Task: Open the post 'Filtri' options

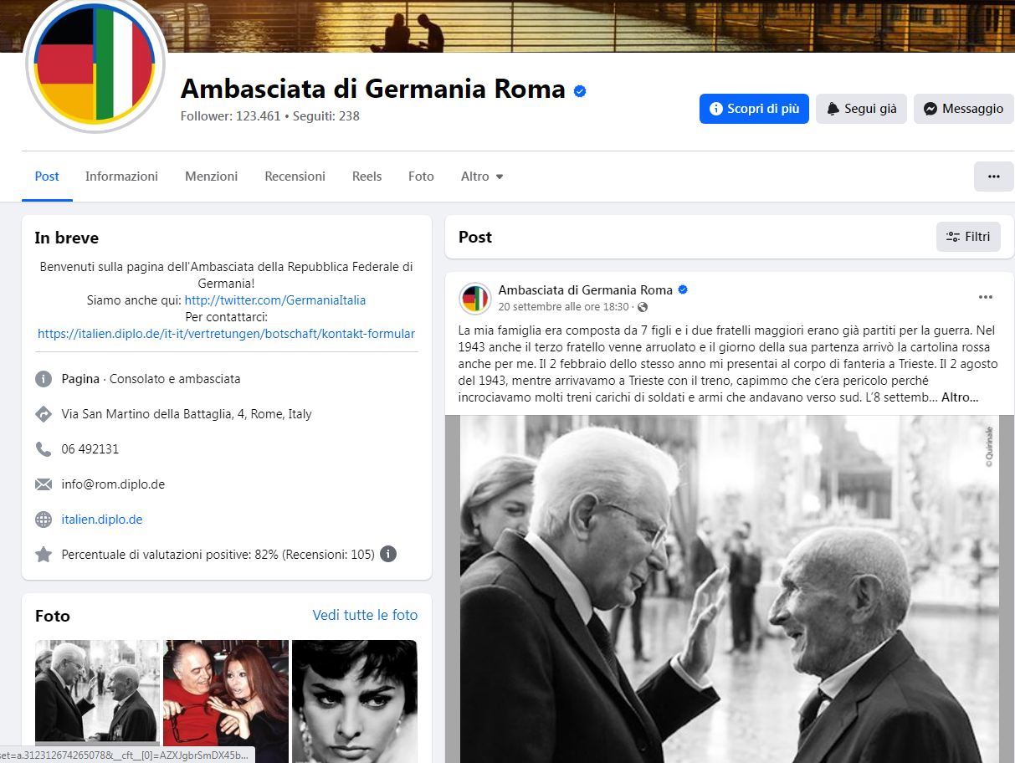Action: (968, 237)
